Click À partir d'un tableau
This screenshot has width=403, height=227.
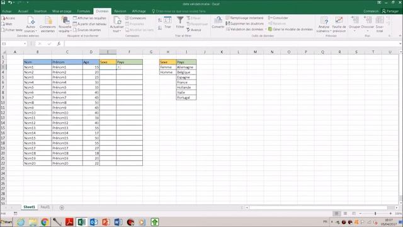coord(89,24)
